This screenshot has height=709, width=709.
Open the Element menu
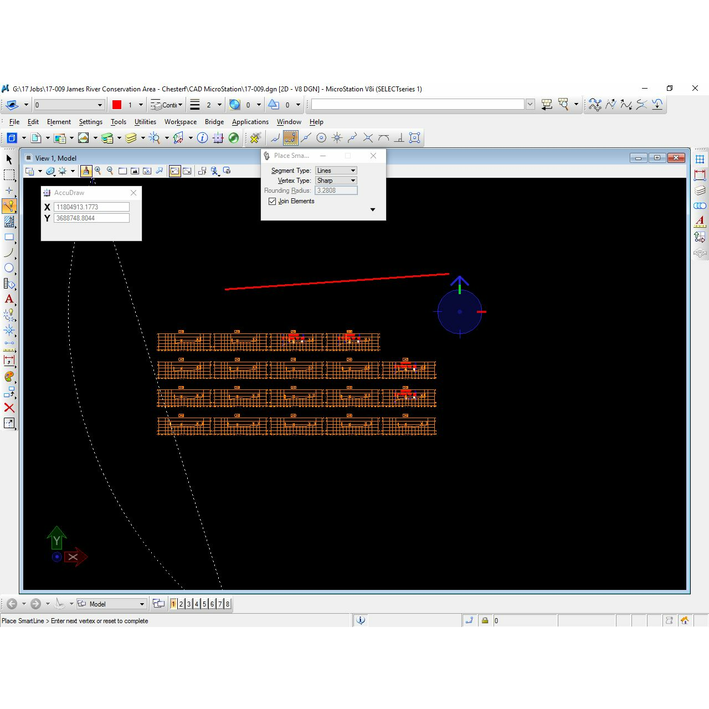tap(59, 122)
